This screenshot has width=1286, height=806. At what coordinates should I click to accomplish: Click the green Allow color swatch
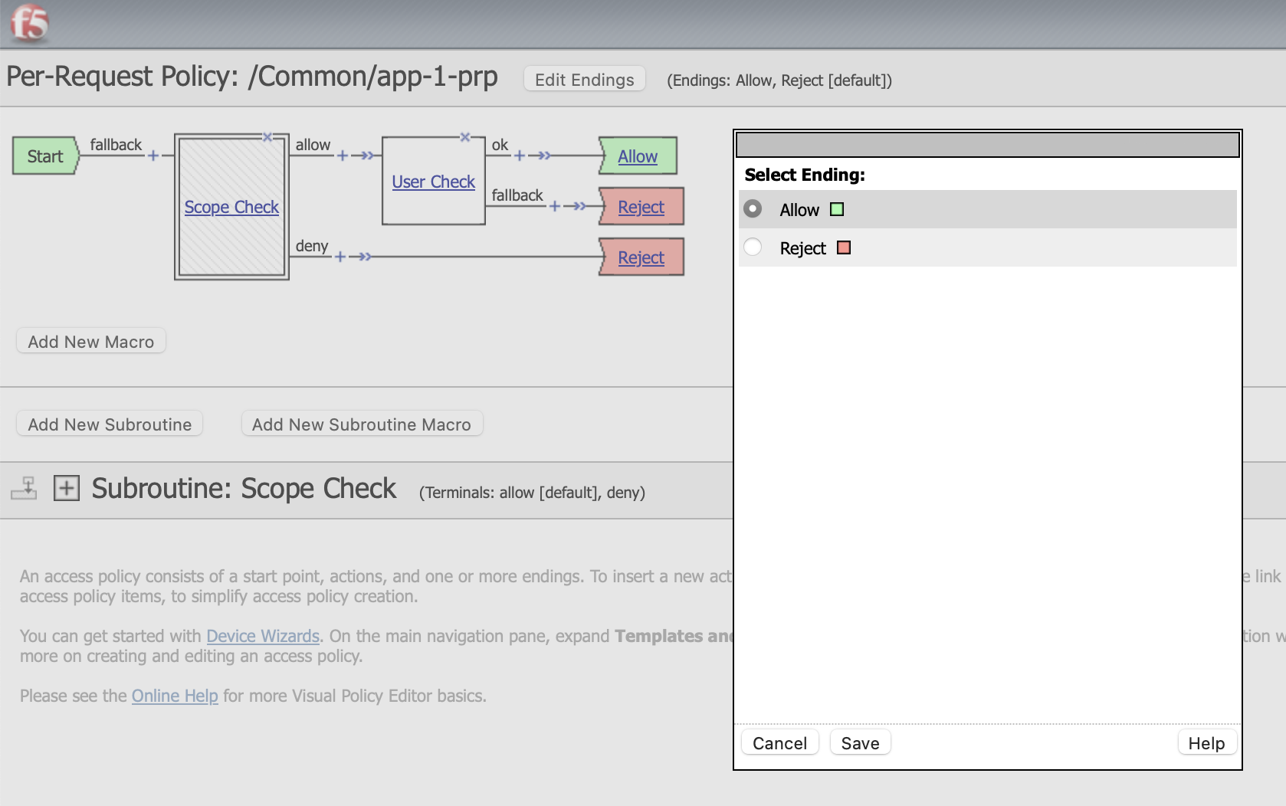pos(837,209)
